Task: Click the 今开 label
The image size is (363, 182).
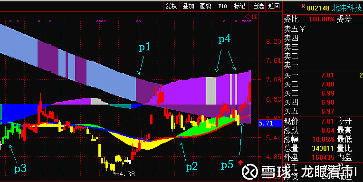Action: (x=344, y=121)
